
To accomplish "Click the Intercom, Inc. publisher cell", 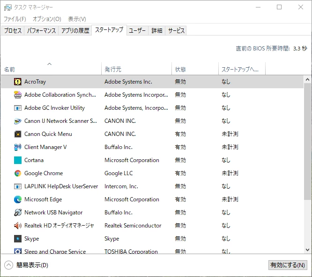I will click(121, 186).
